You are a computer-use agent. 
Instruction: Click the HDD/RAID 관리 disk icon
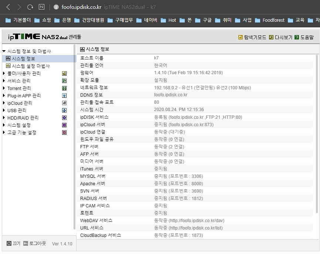click(x=64, y=118)
